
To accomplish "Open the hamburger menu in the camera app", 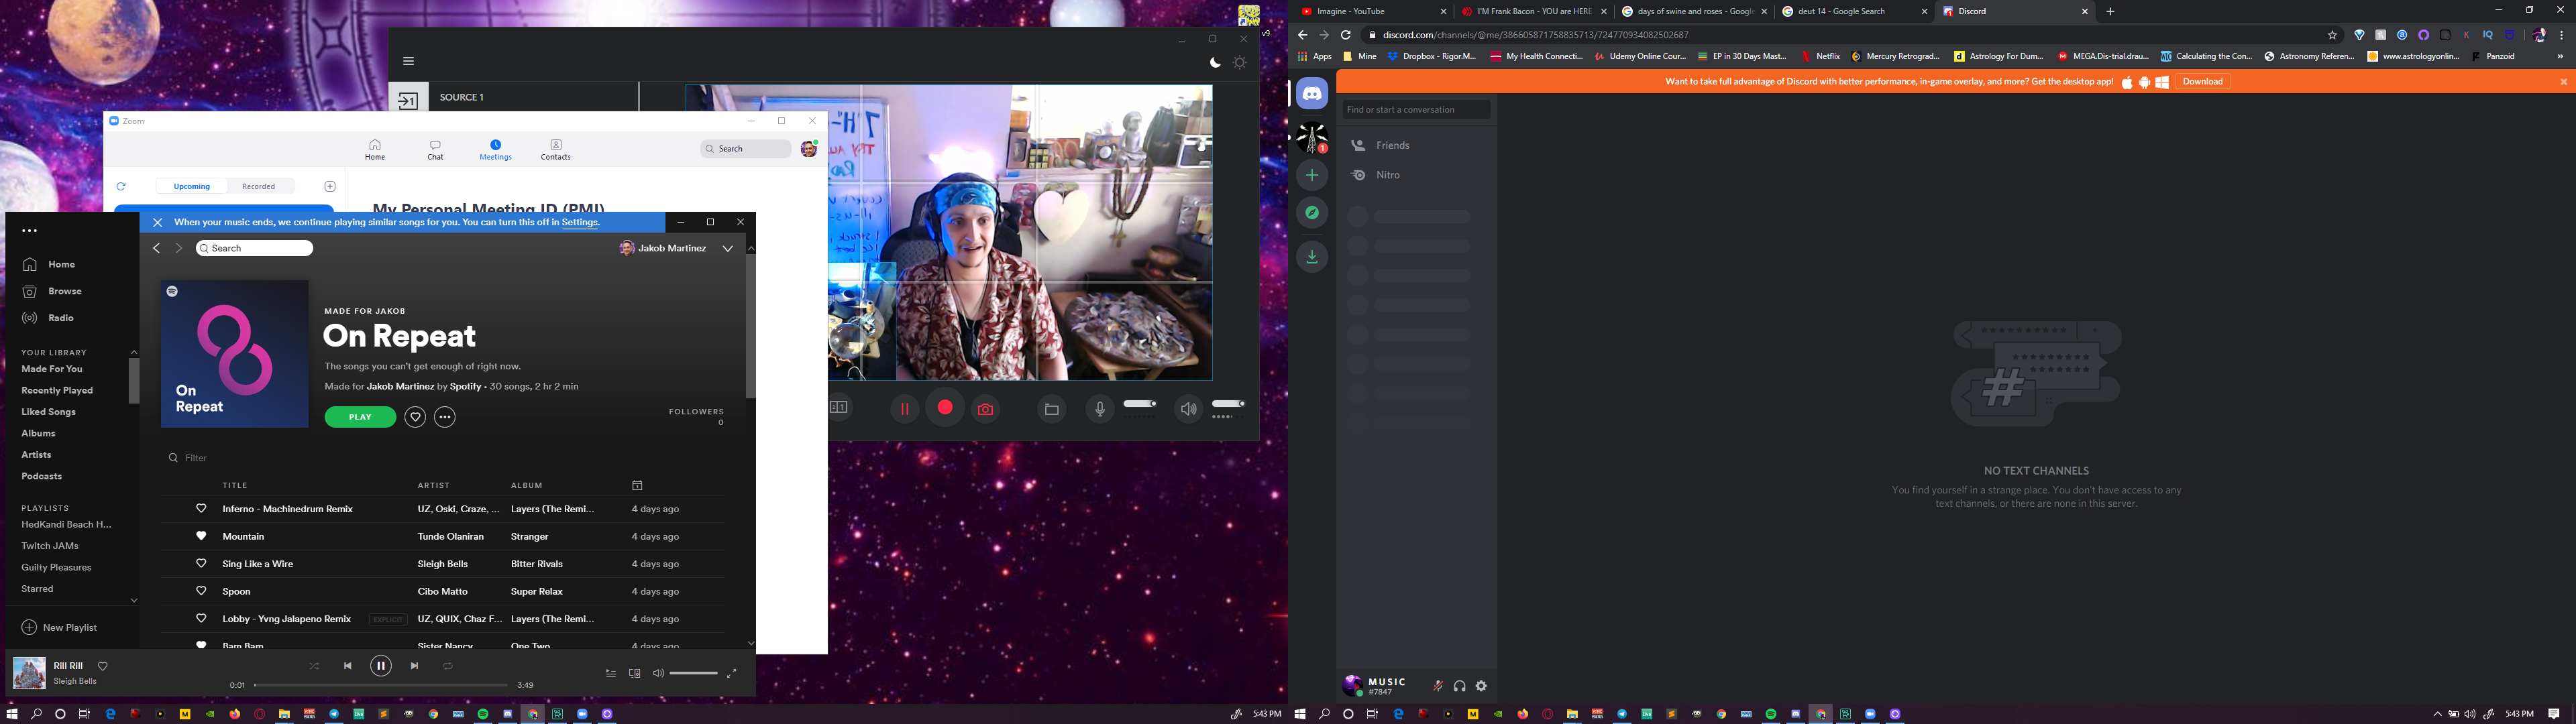I will [x=408, y=61].
